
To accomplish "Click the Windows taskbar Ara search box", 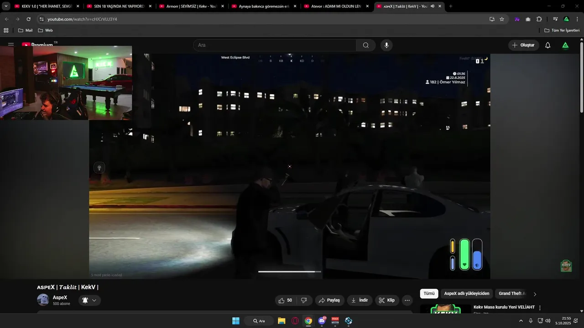I will pyautogui.click(x=259, y=321).
